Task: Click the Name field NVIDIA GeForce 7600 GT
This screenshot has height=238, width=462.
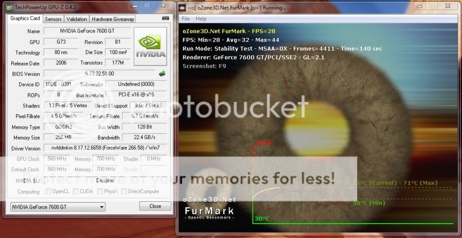Action: pos(87,31)
